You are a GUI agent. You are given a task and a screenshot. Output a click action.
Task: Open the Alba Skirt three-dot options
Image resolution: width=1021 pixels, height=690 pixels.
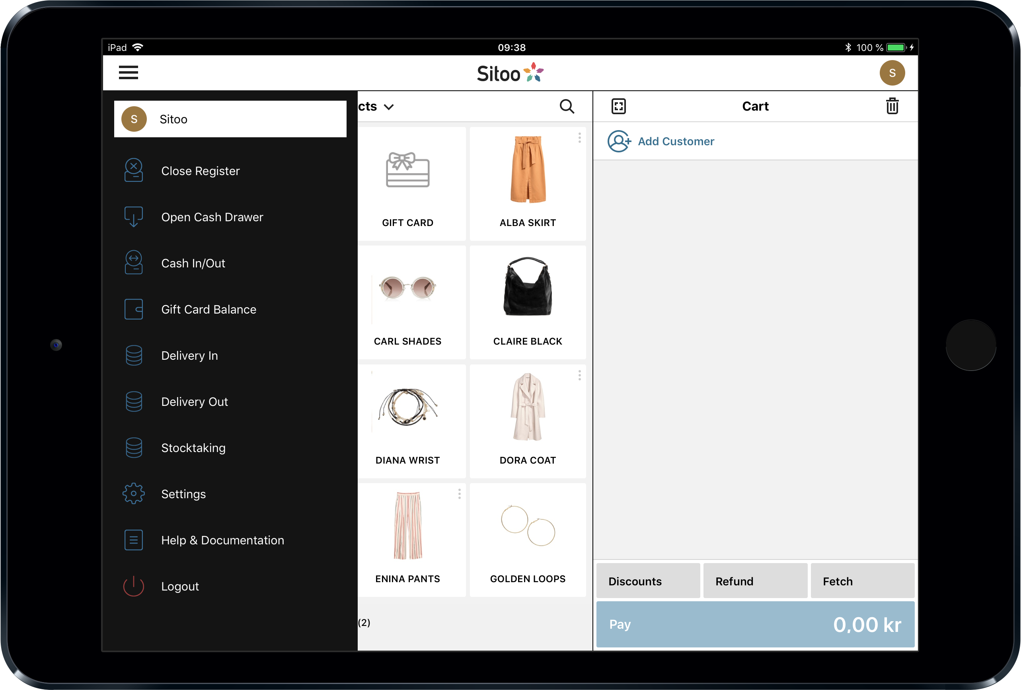pos(579,138)
